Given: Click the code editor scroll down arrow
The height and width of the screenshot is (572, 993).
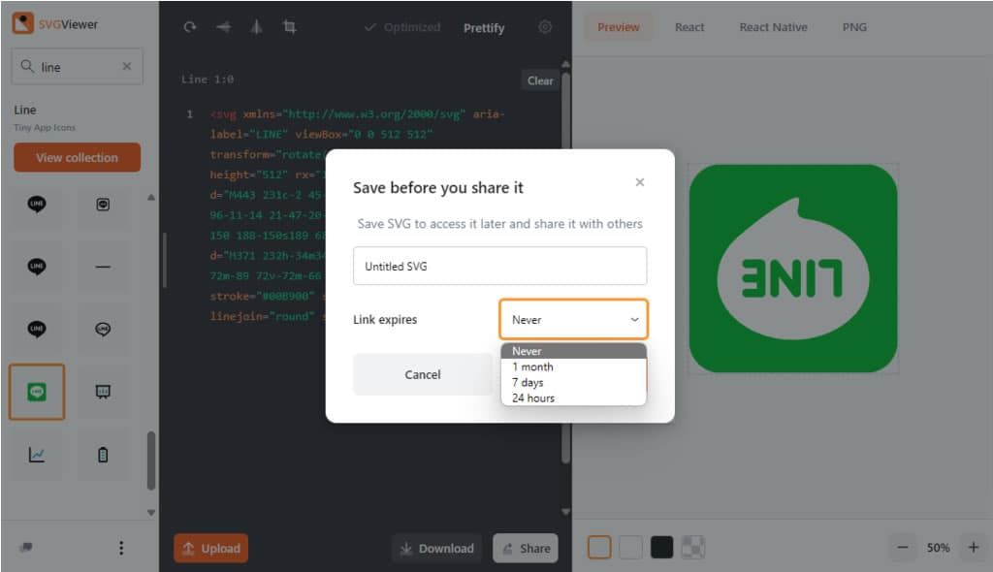Looking at the screenshot, I should [x=565, y=511].
